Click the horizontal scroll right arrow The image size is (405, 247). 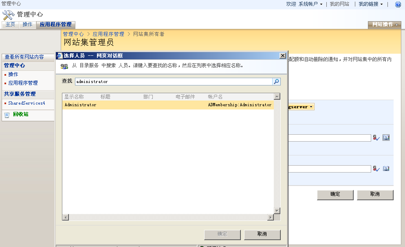271,217
